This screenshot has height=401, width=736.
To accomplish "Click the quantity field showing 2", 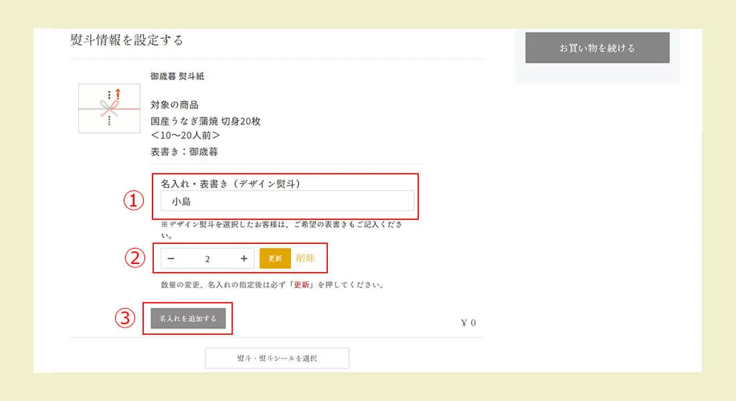I will 207,259.
